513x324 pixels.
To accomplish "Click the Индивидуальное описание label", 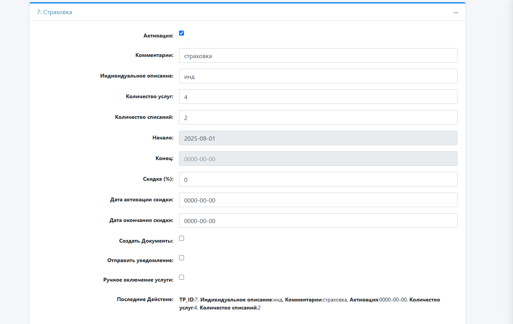I will tap(137, 76).
